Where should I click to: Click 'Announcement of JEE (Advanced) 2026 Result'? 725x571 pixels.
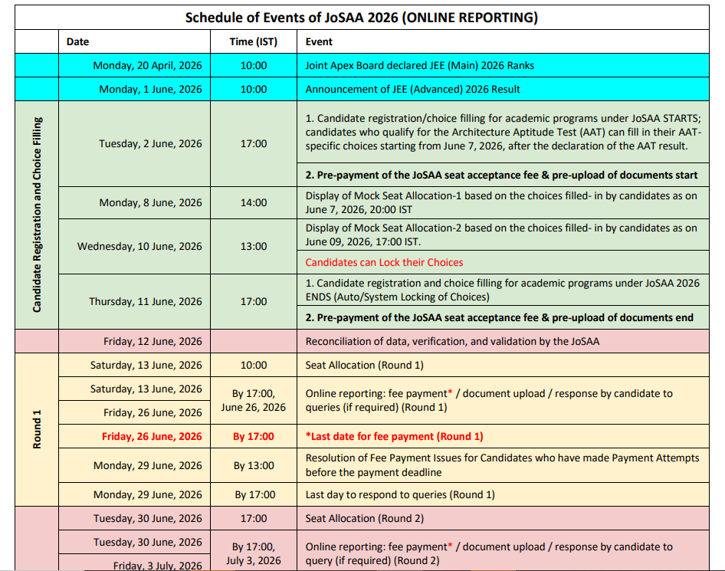pyautogui.click(x=412, y=89)
